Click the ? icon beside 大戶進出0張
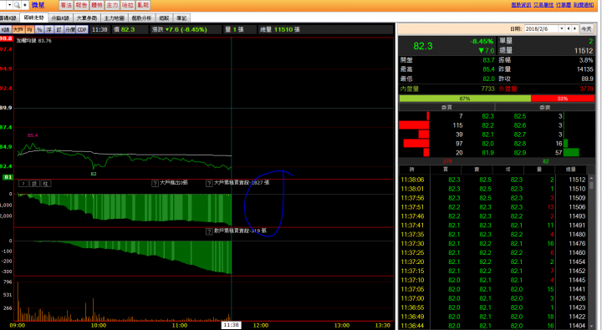Screen dimensions: 602x330 pos(155,184)
